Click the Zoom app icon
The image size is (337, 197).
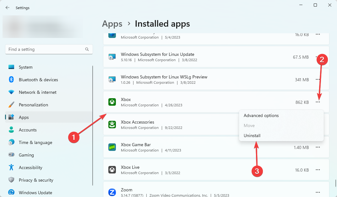(112, 192)
